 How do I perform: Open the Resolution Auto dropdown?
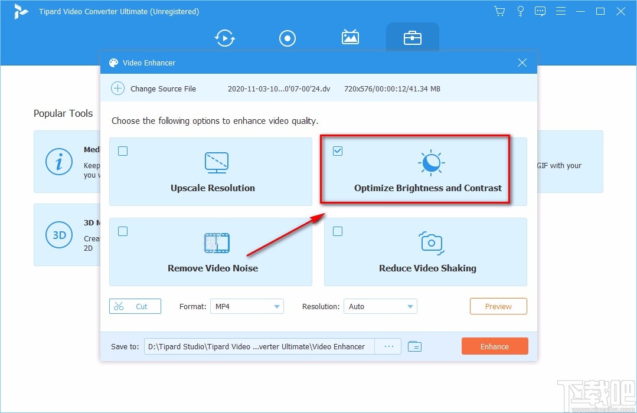[380, 306]
